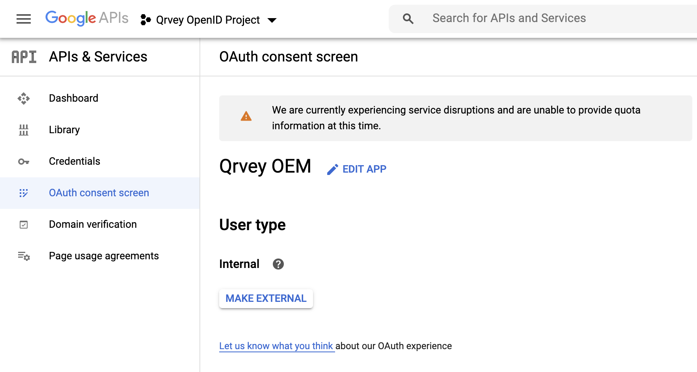Image resolution: width=697 pixels, height=372 pixels.
Task: Select OAuth consent screen in sidebar
Action: pyautogui.click(x=100, y=193)
